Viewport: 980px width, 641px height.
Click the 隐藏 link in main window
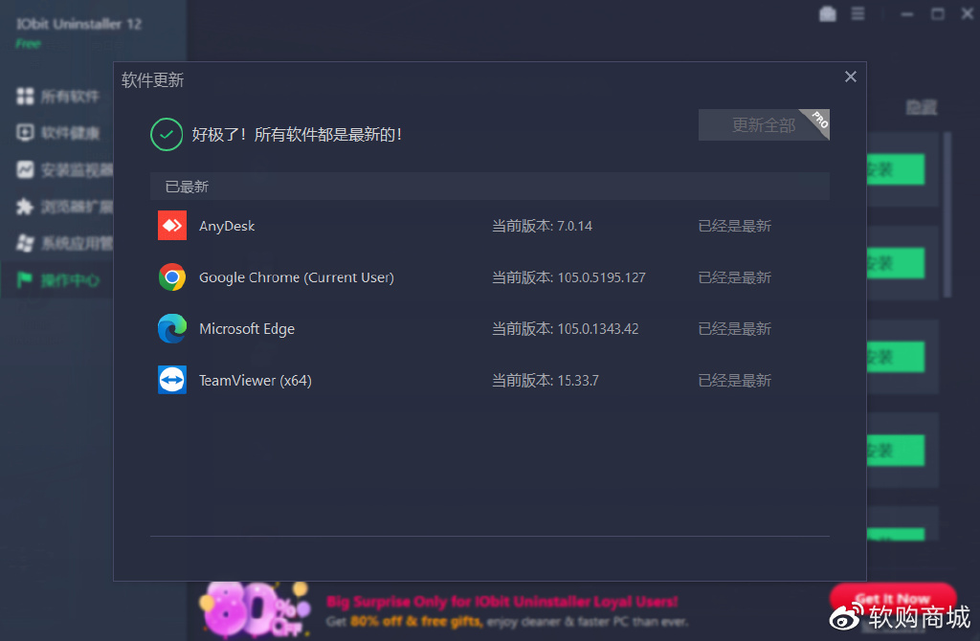click(922, 107)
